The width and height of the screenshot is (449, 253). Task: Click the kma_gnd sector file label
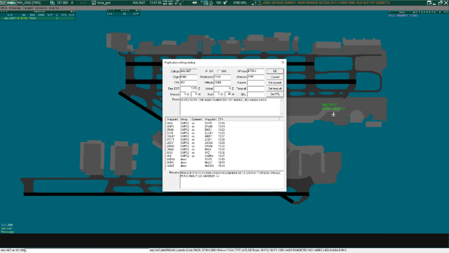coord(104,3)
